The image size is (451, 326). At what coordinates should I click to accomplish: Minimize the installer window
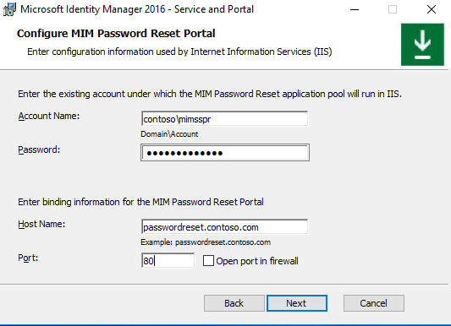point(355,9)
